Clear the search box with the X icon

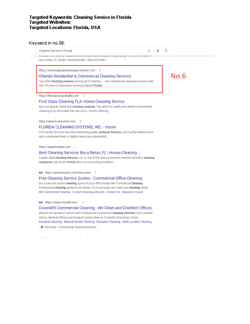pyautogui.click(x=149, y=51)
